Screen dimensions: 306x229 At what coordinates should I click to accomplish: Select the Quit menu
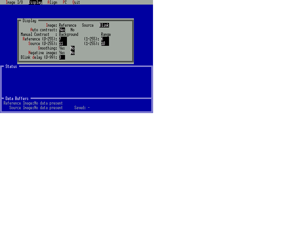coord(76,2)
